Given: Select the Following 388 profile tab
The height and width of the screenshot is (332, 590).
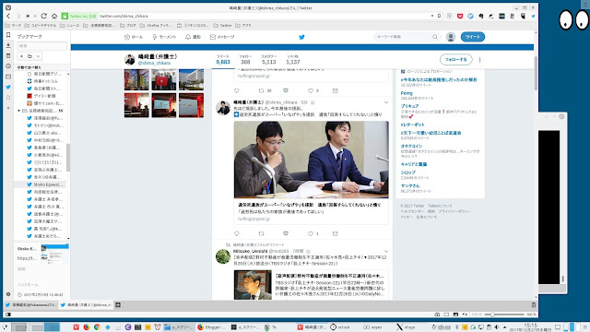Looking at the screenshot, I should [245, 59].
